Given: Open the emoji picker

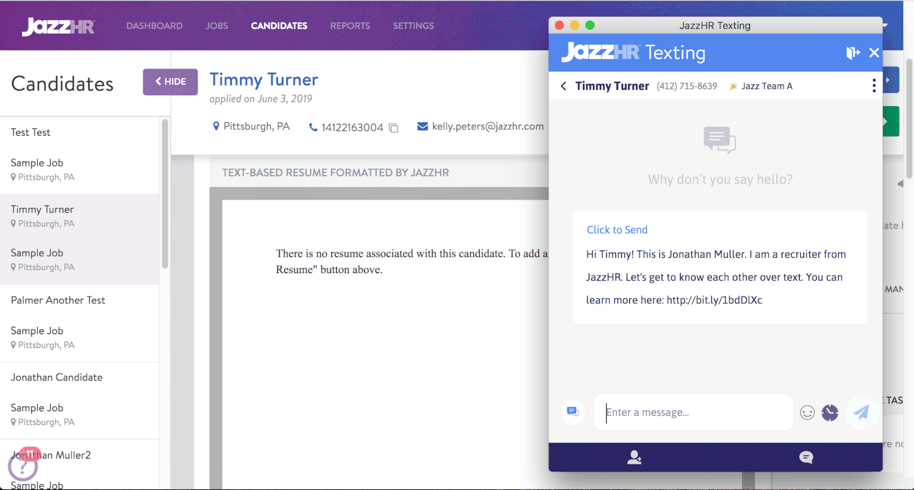Looking at the screenshot, I should pos(807,412).
